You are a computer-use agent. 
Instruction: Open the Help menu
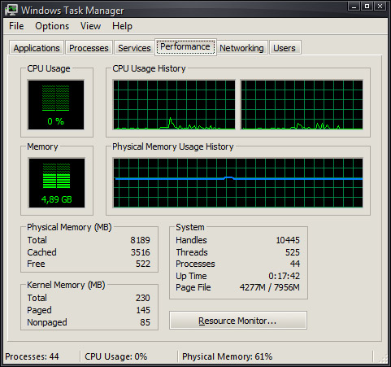[x=122, y=26]
